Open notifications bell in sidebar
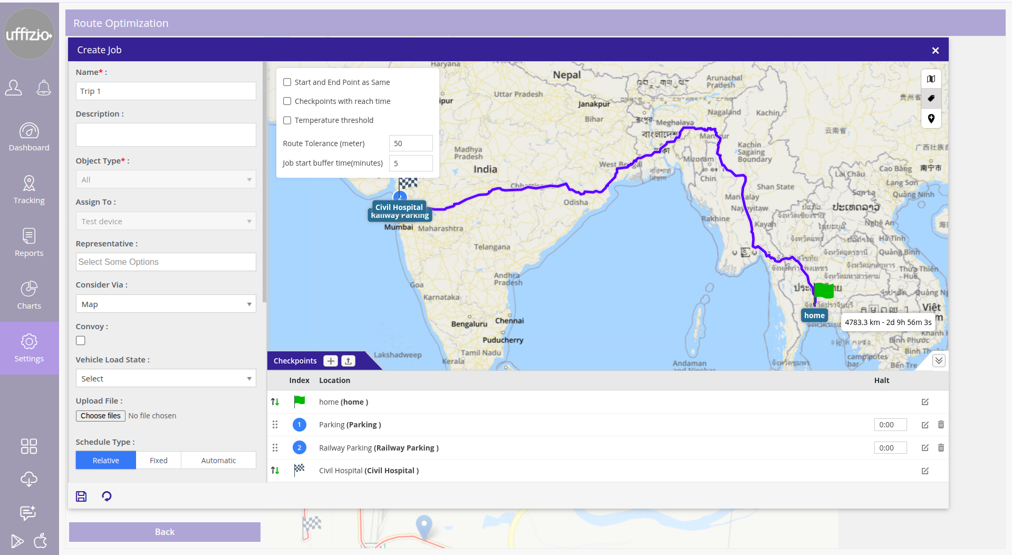The height and width of the screenshot is (555, 1012). click(44, 88)
